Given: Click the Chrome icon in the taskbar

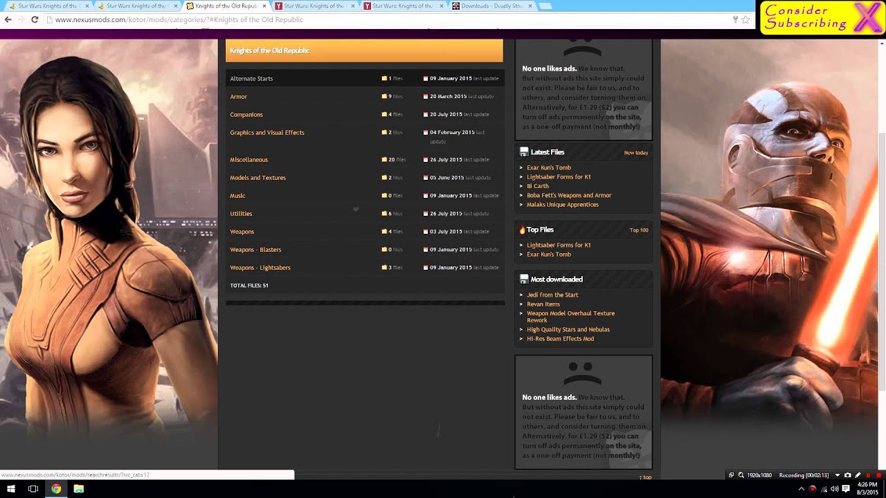Looking at the screenshot, I should (x=56, y=489).
